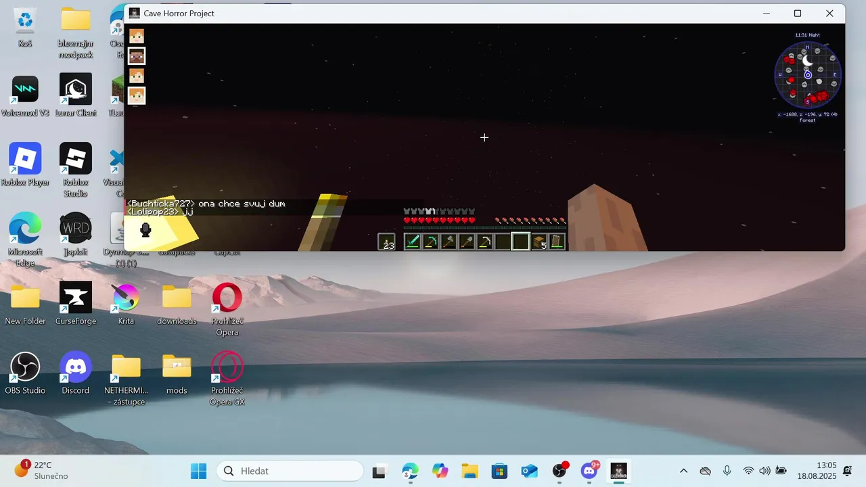
Task: Switch to OBS Studio on the taskbar
Action: pyautogui.click(x=560, y=471)
